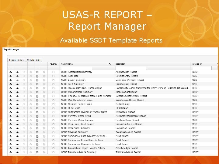The height and width of the screenshot is (164, 219).
Task: Click the Import Report button
Action: click(16, 60)
